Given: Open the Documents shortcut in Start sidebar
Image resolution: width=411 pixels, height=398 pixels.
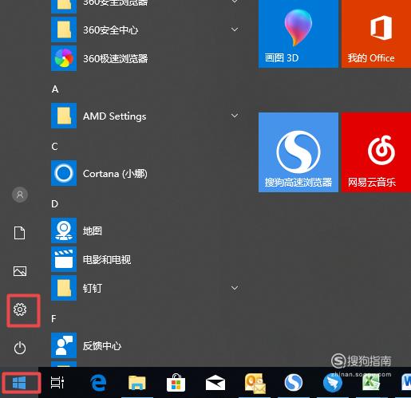Looking at the screenshot, I should click(20, 233).
